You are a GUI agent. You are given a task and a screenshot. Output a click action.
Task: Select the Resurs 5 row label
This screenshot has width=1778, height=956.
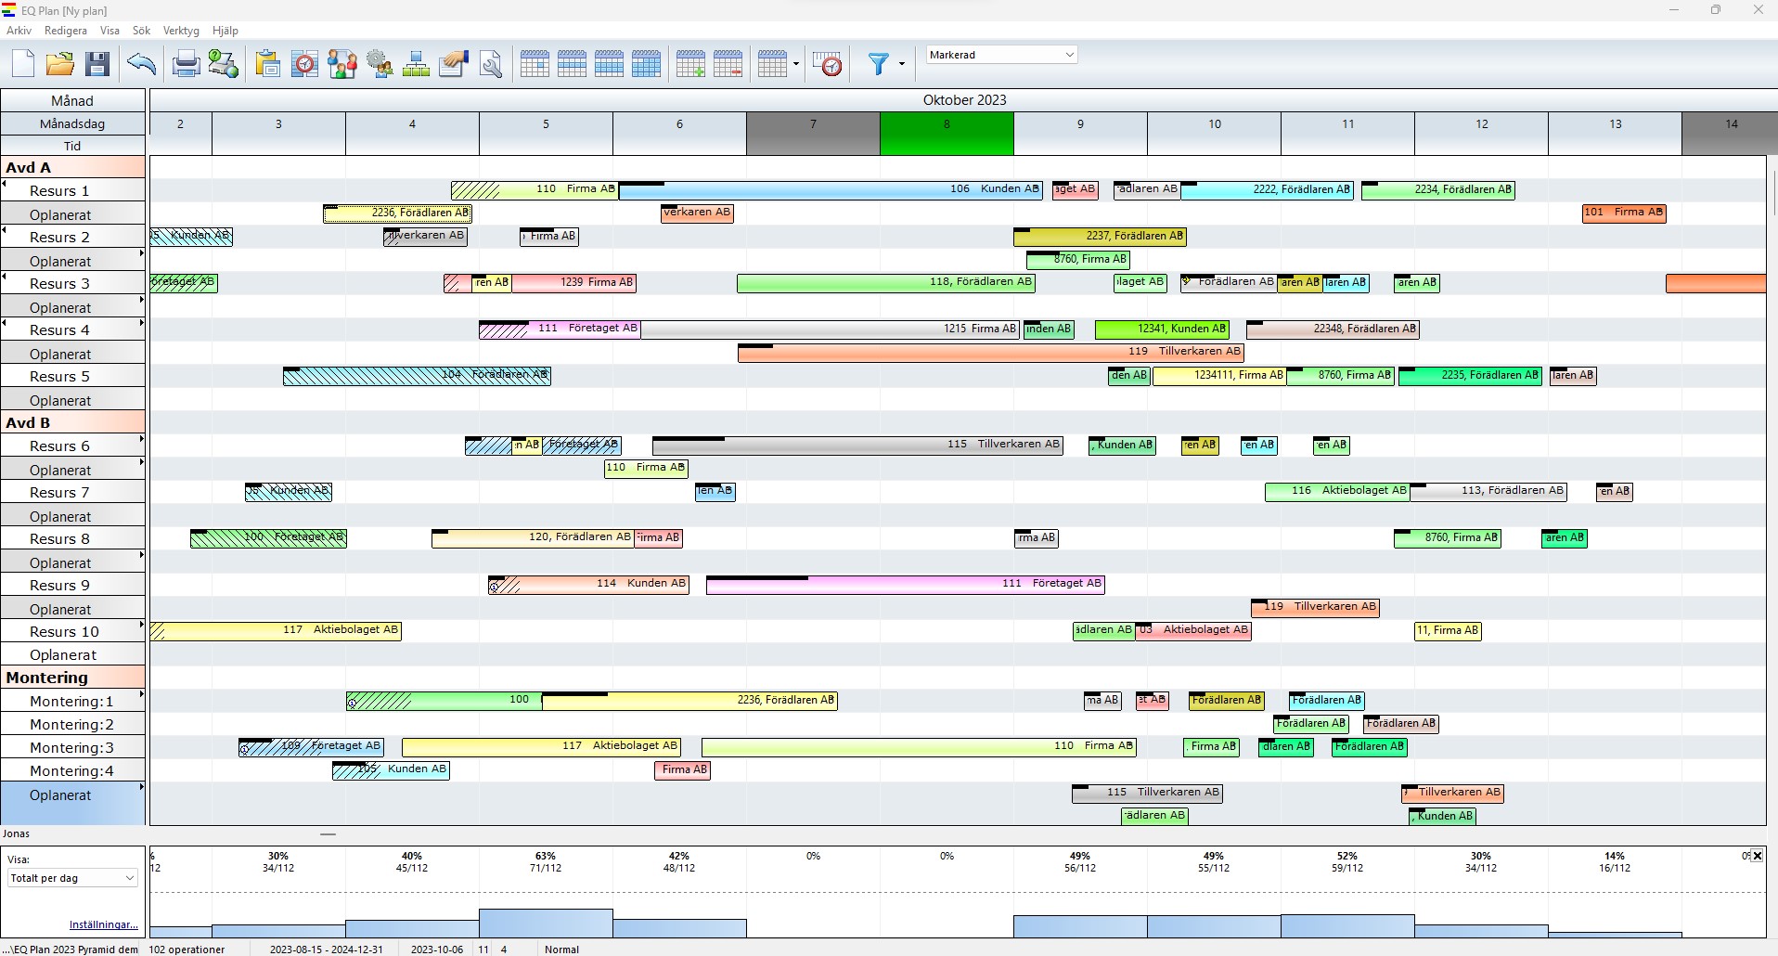point(60,376)
